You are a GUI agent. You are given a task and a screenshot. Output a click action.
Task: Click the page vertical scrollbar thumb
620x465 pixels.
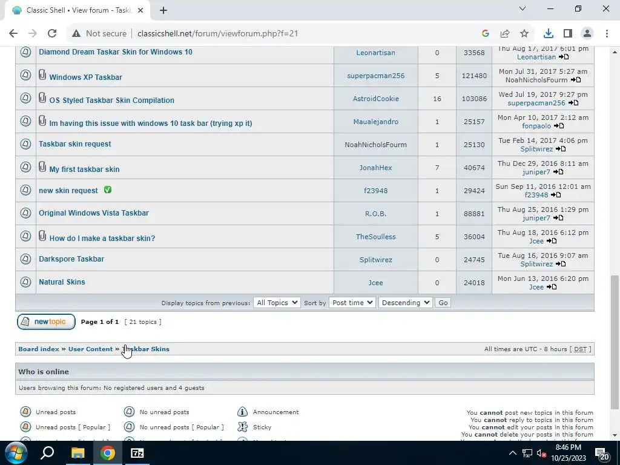coord(615,343)
